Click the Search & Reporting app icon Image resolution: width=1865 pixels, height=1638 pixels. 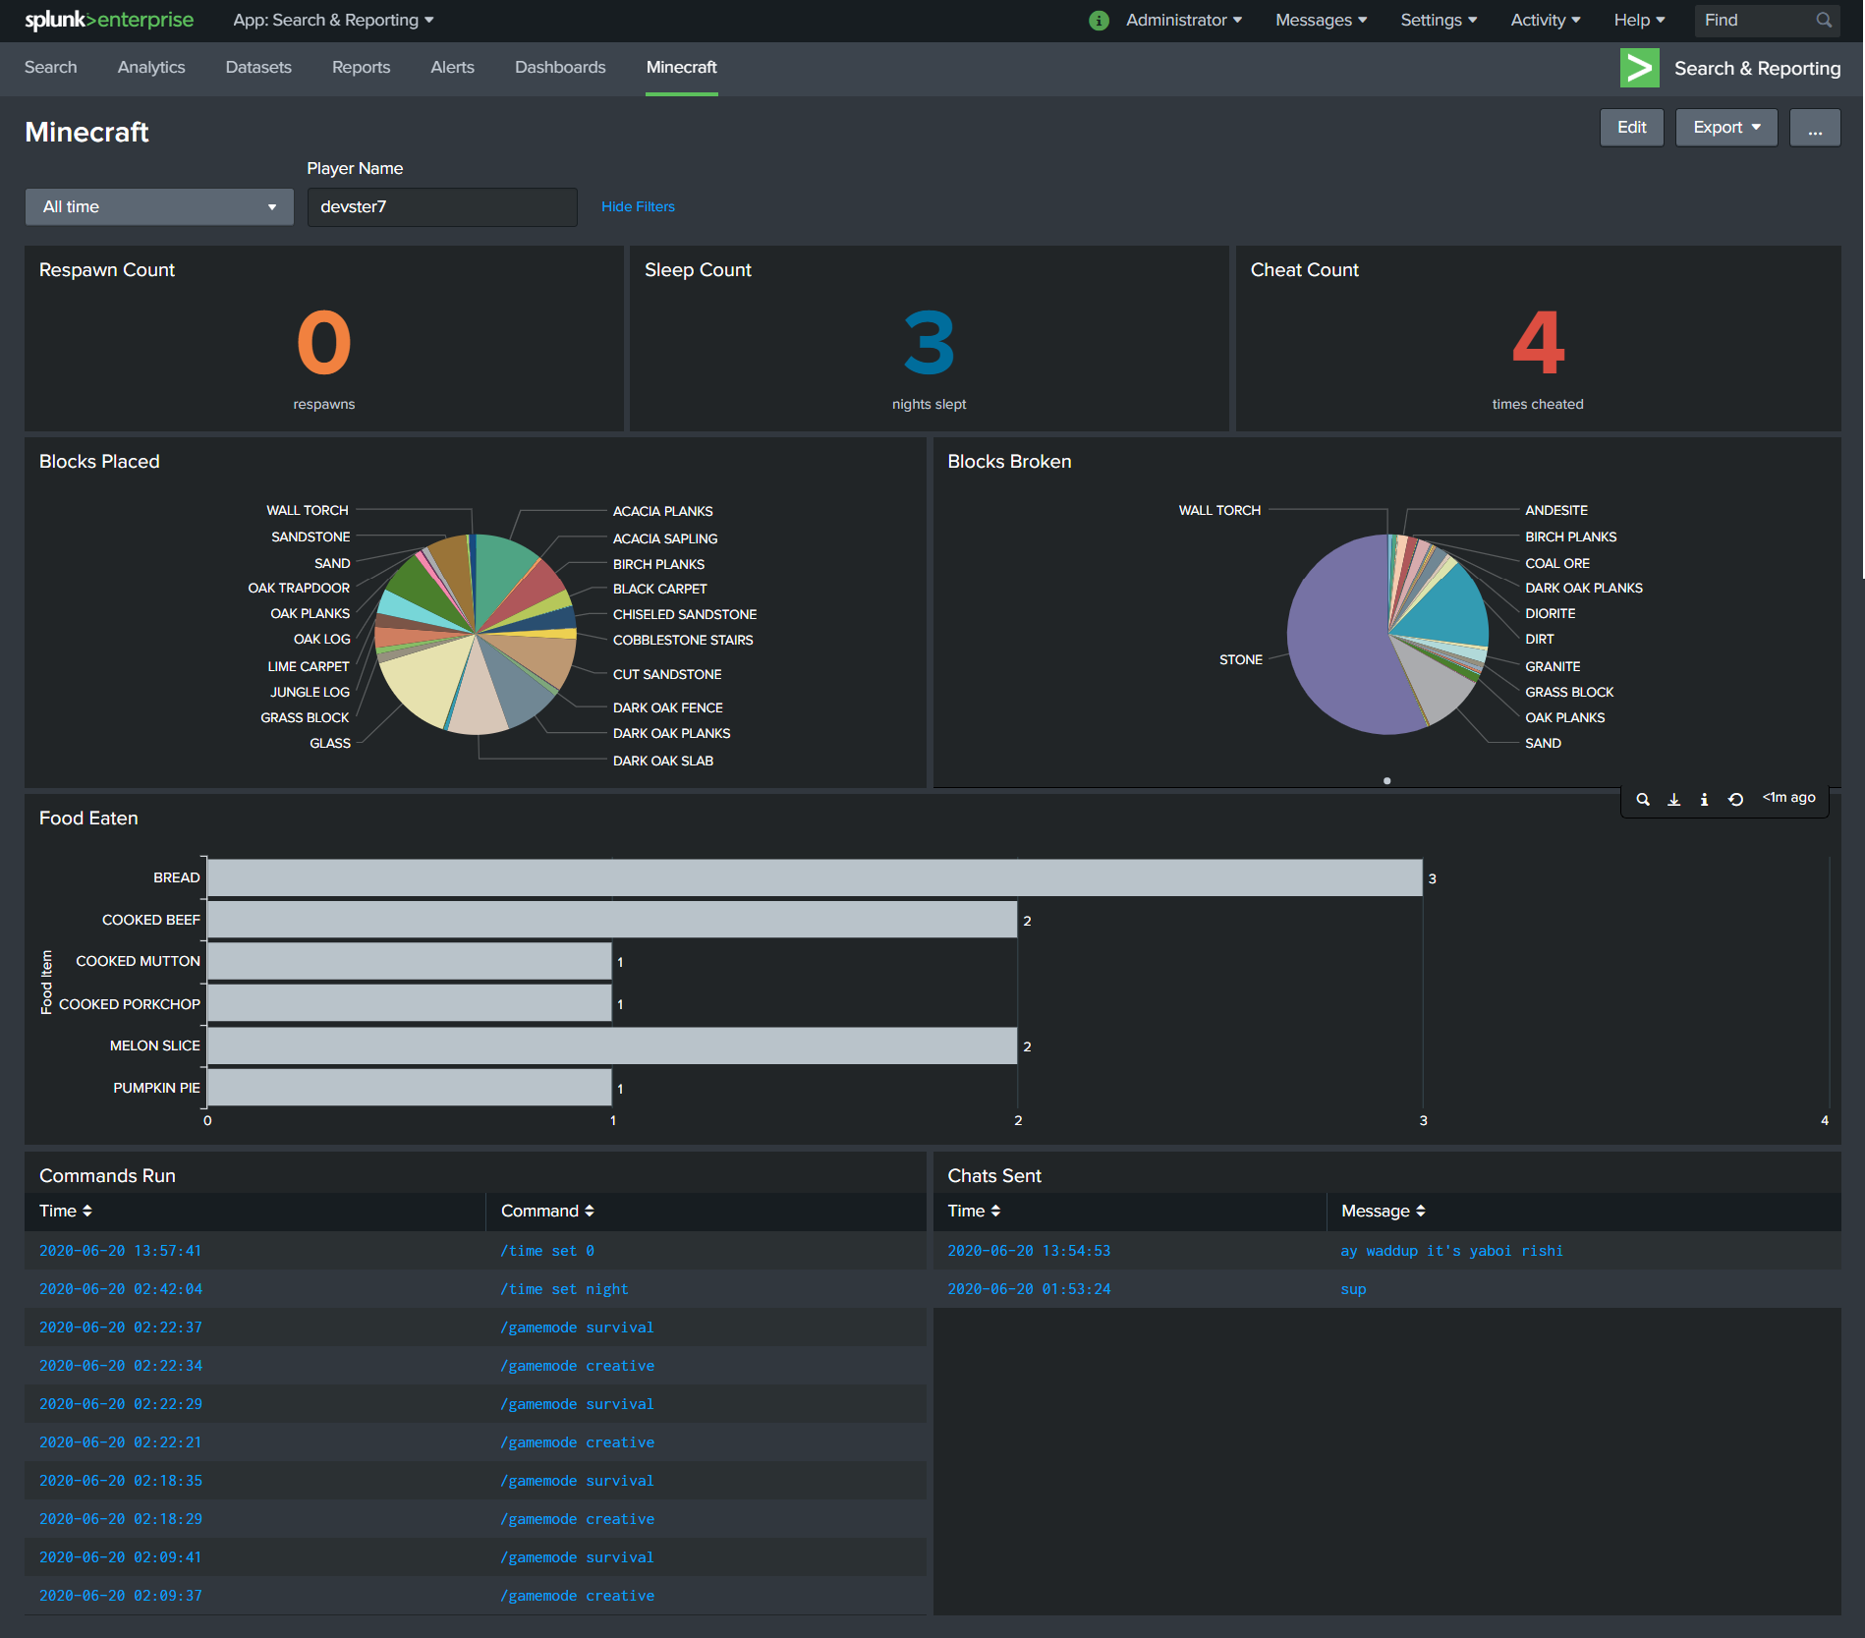coord(1639,68)
